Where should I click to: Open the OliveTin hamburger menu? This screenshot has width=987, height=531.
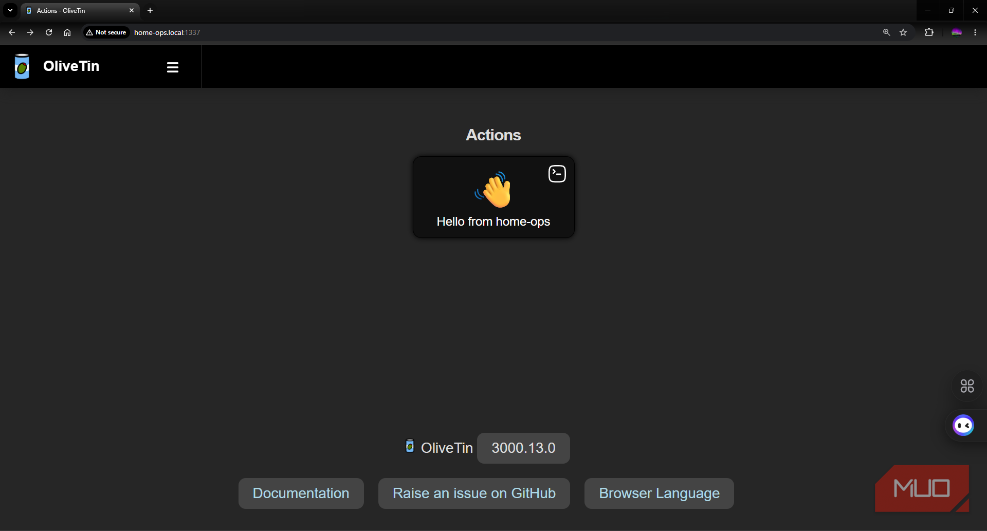[x=172, y=67]
